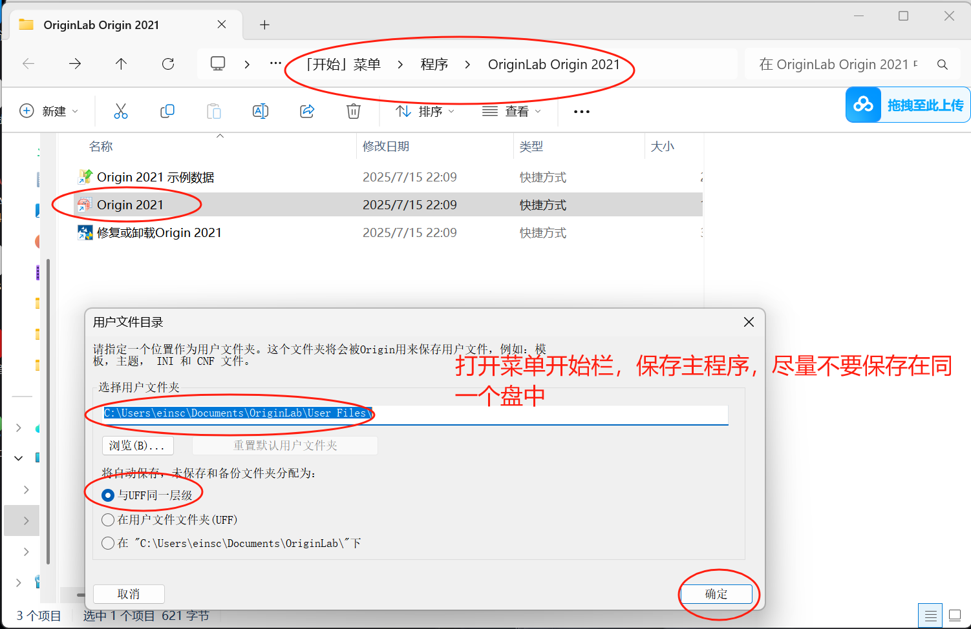Select the 与UFF同一层级 radio button
Image resolution: width=971 pixels, height=629 pixels.
click(108, 495)
